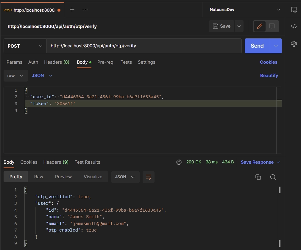Viewport: 301px width, 250px height.
Task: Open the tab overflow options menu
Action: pos(85,10)
